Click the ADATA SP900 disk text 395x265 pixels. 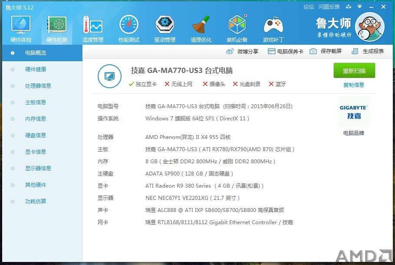click(x=189, y=174)
